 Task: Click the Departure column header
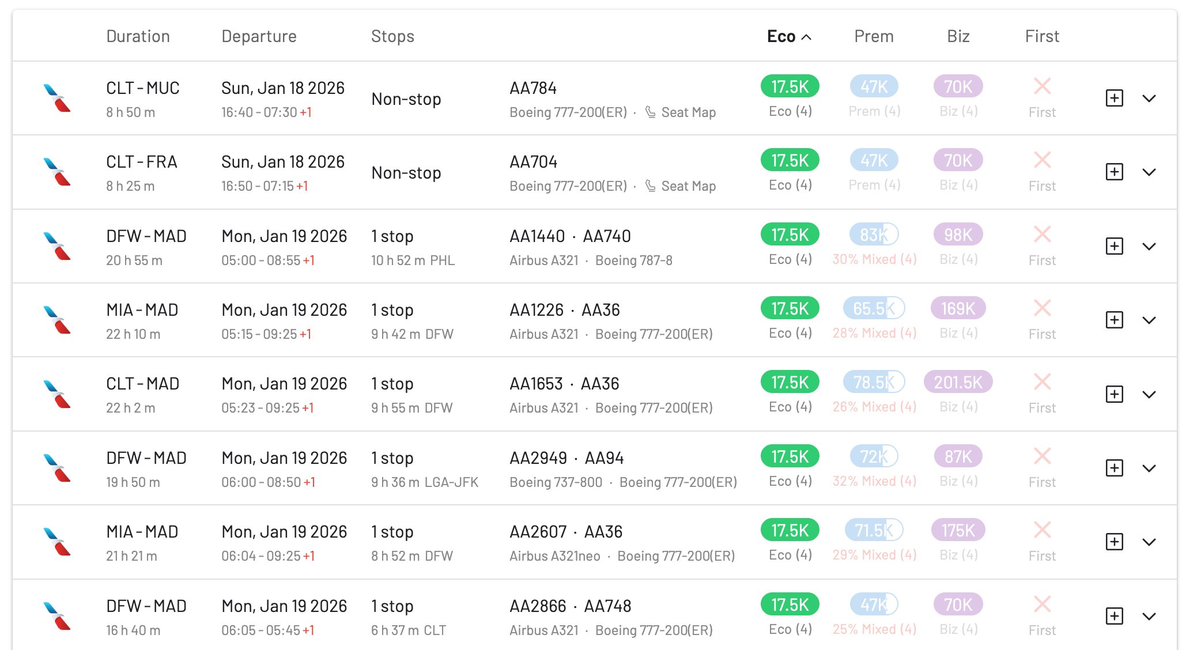259,36
